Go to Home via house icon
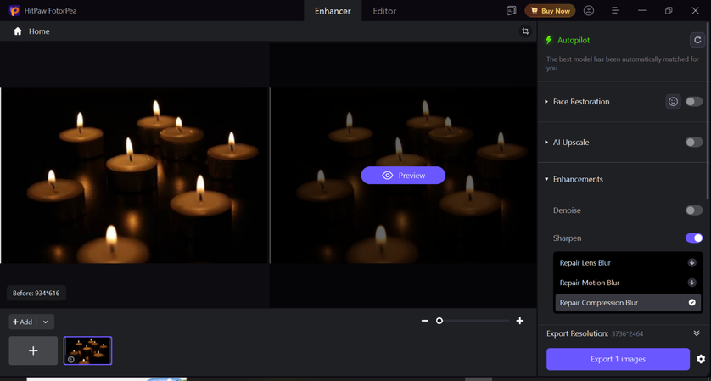711x381 pixels. click(x=18, y=31)
